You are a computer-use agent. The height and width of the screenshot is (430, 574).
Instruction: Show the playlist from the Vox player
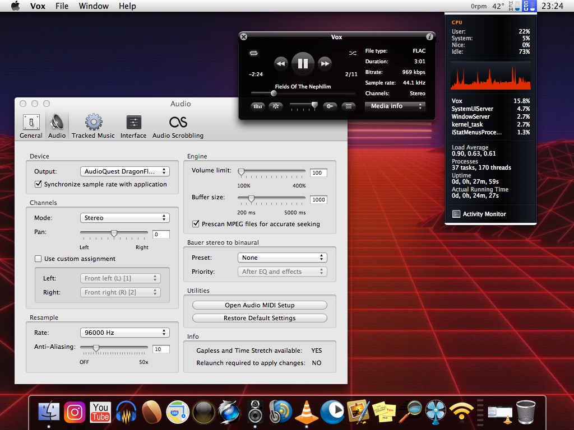click(348, 106)
